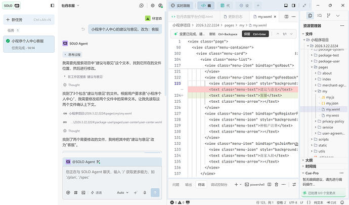Open the search icon in the right panel
The height and width of the screenshot is (205, 349).
point(320,16)
